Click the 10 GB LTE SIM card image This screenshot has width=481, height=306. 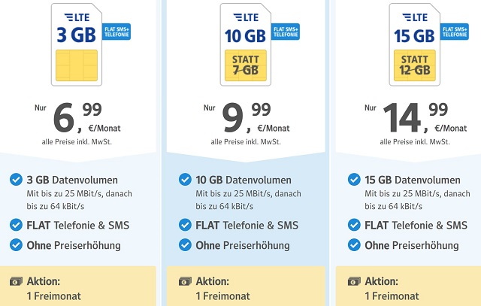pos(245,44)
